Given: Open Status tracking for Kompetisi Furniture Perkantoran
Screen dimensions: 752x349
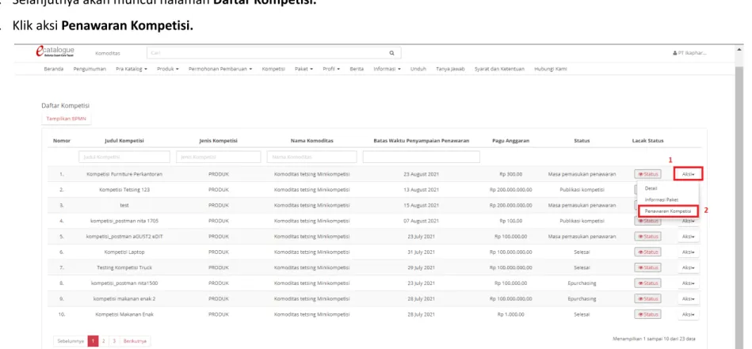Looking at the screenshot, I should pyautogui.click(x=647, y=174).
